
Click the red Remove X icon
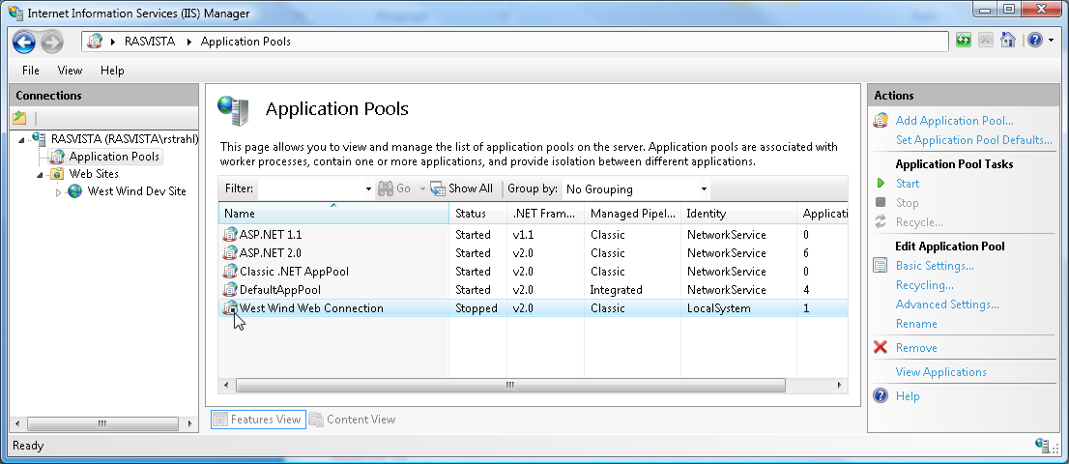pos(881,348)
